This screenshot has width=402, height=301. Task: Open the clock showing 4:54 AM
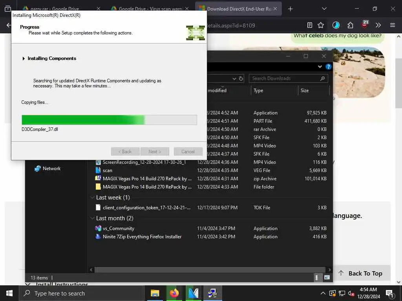(x=368, y=293)
